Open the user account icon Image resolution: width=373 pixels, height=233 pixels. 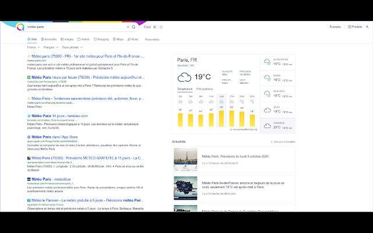click(367, 27)
